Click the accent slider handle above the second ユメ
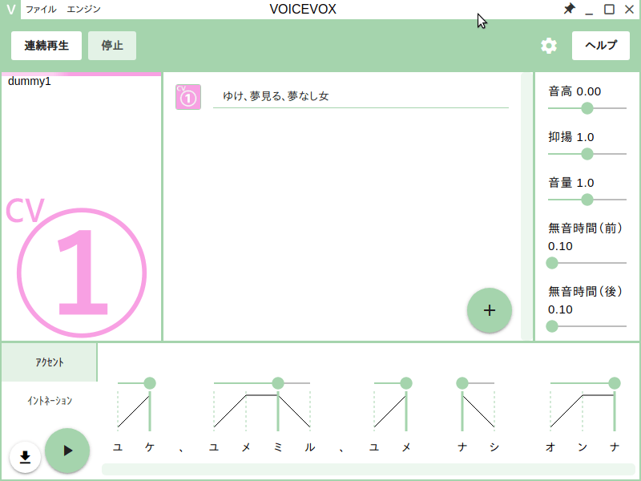 click(406, 383)
